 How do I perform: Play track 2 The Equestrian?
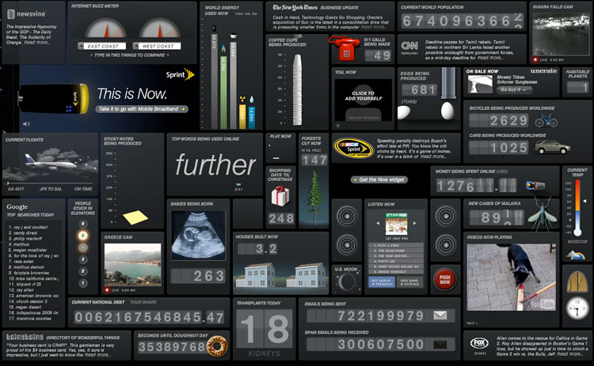click(396, 251)
